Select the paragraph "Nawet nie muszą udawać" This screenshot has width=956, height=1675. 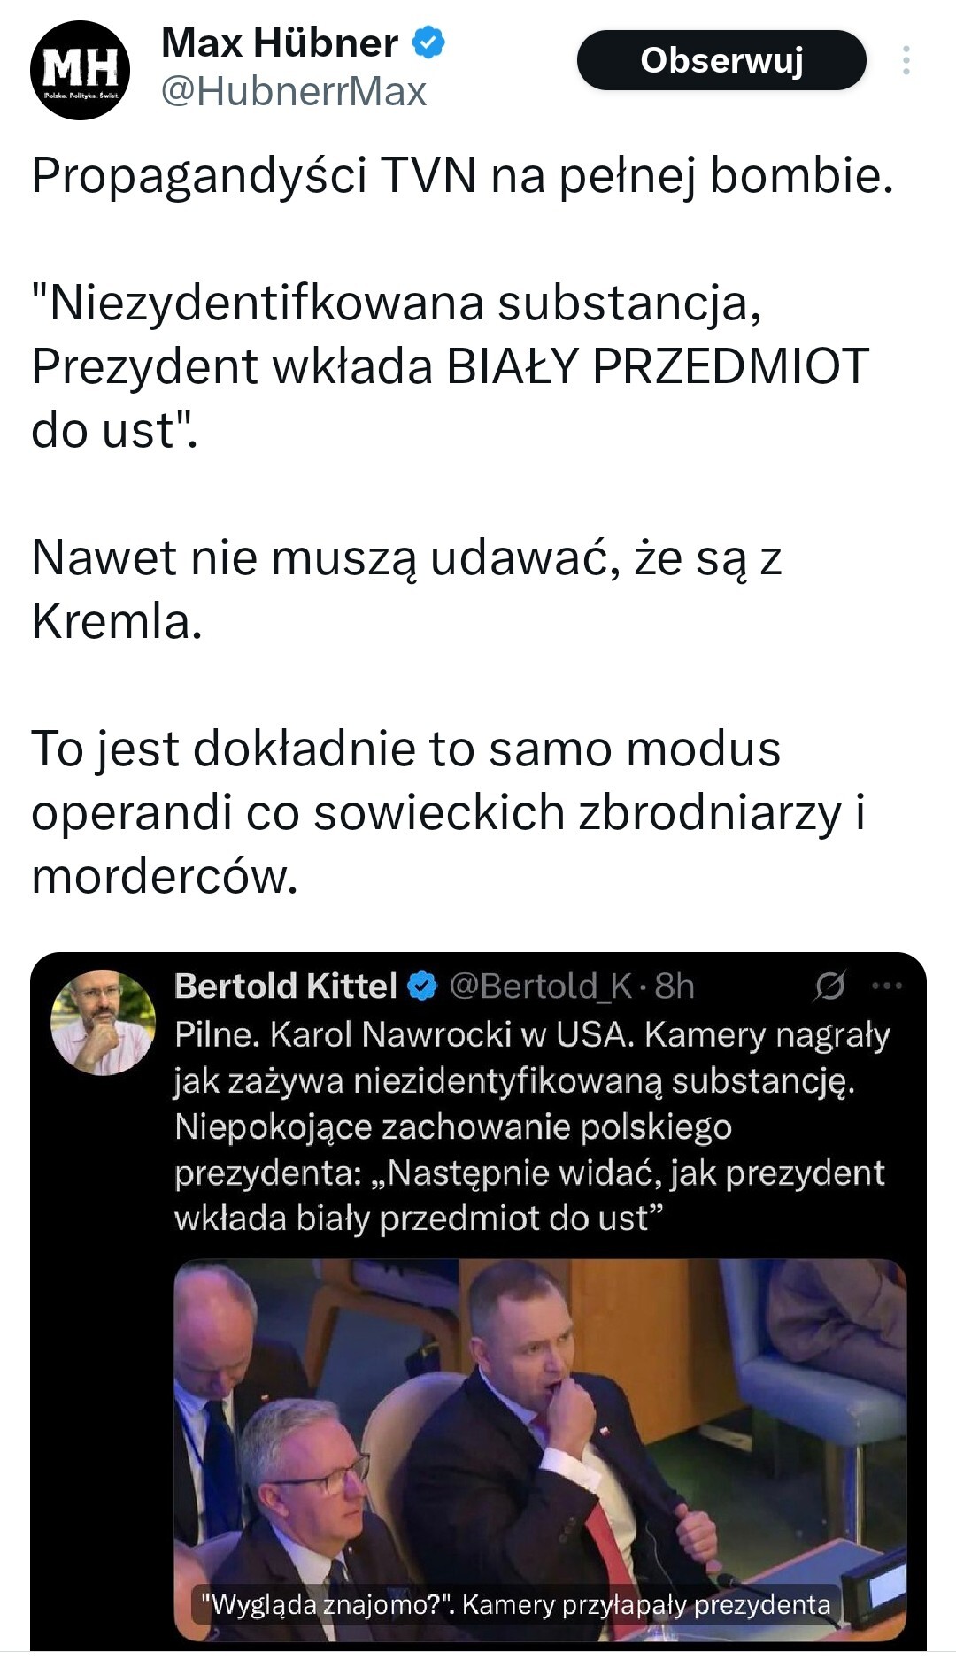406,589
